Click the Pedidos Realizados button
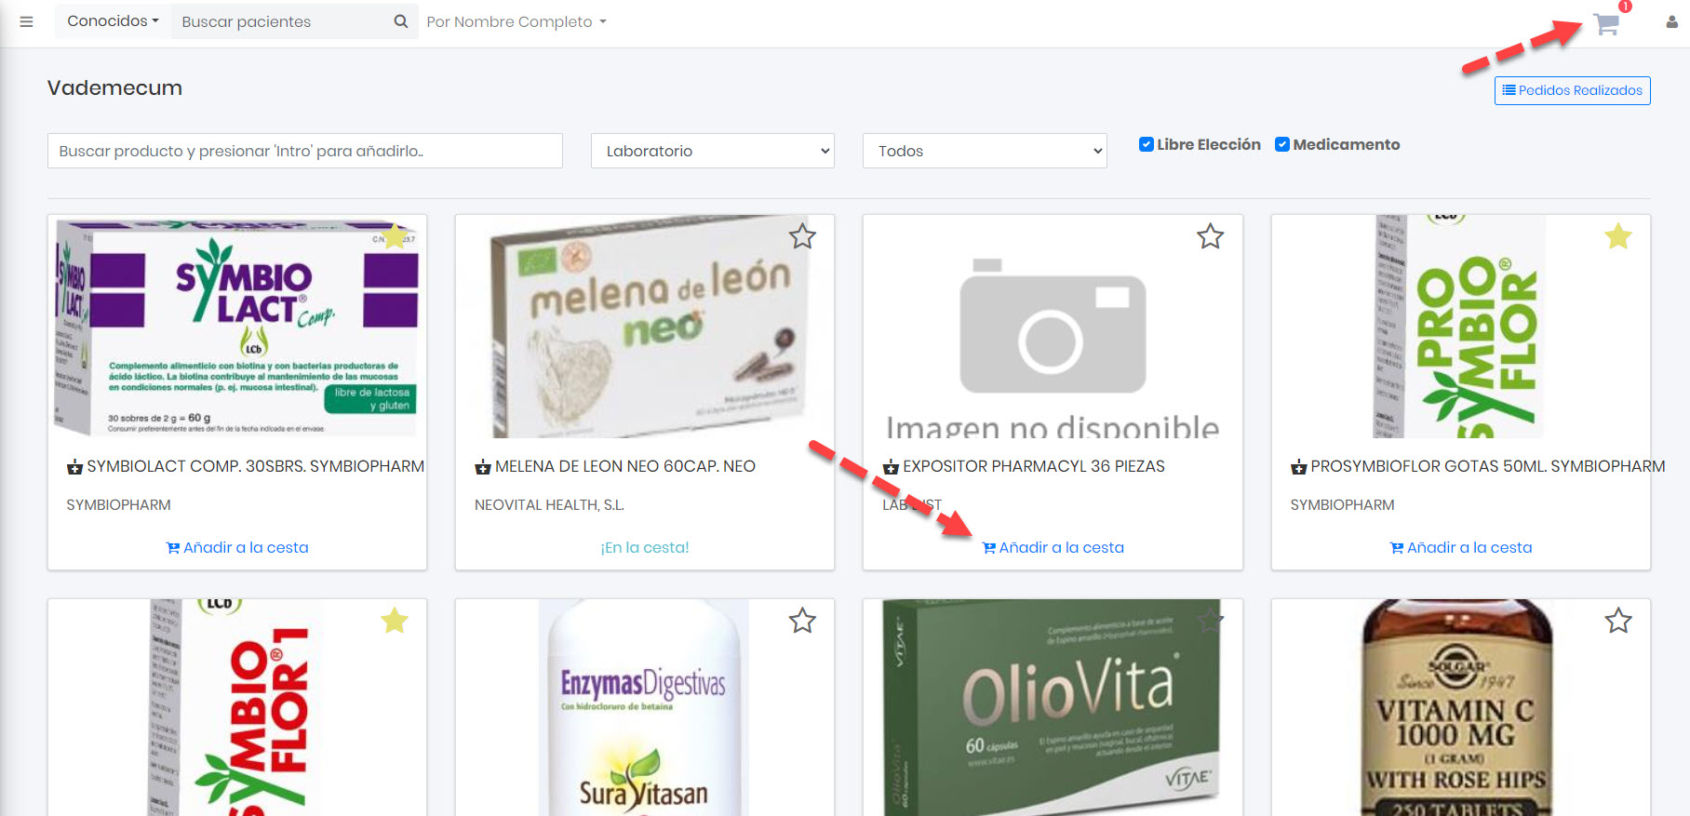The width and height of the screenshot is (1690, 816). 1572,90
